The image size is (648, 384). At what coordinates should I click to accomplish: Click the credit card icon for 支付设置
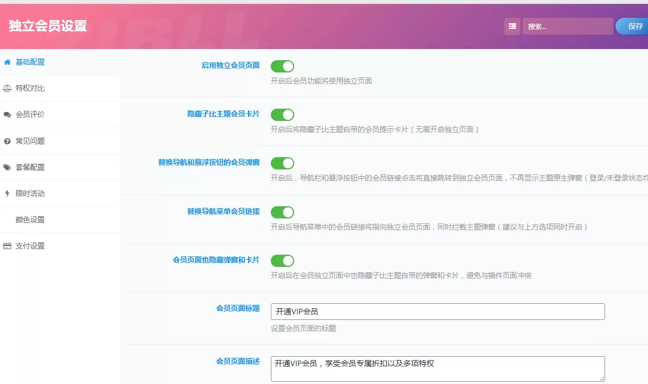(x=7, y=246)
